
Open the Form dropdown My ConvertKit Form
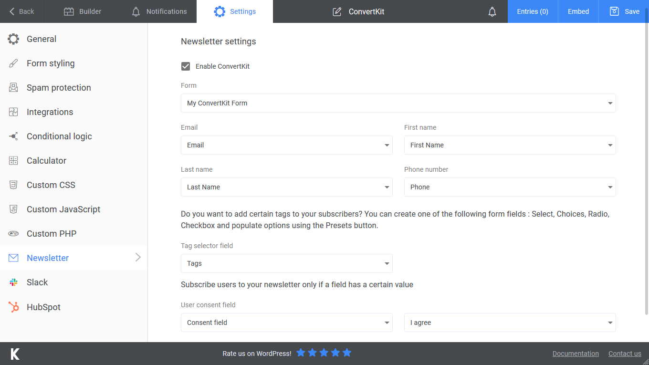click(398, 103)
